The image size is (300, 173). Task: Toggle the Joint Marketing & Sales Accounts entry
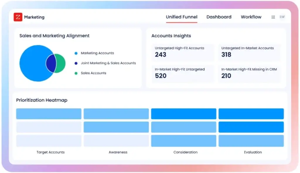pyautogui.click(x=108, y=63)
